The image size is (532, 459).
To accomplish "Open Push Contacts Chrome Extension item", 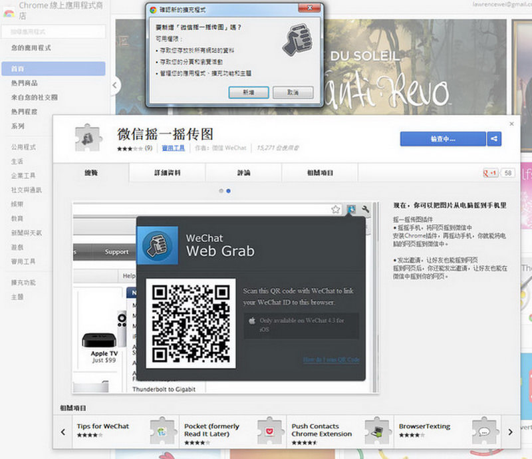I will tap(340, 431).
